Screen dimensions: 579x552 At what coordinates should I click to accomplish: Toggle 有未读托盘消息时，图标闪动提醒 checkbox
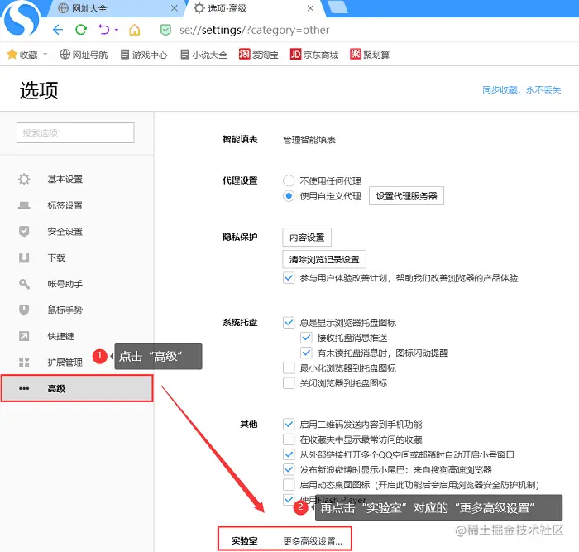pyautogui.click(x=306, y=353)
